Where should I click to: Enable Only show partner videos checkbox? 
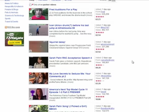(x=30, y=5)
